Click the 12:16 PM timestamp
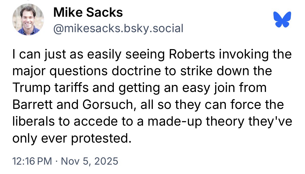 click(32, 161)
